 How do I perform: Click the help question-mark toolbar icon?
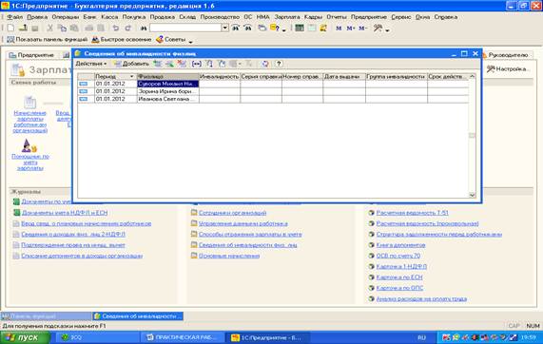275,28
